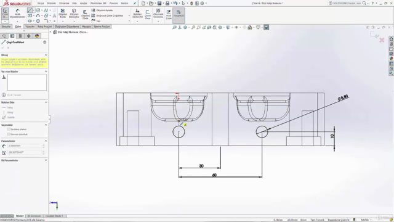
Task: Click Objeleri Ötele offset tool
Action: [85, 15]
